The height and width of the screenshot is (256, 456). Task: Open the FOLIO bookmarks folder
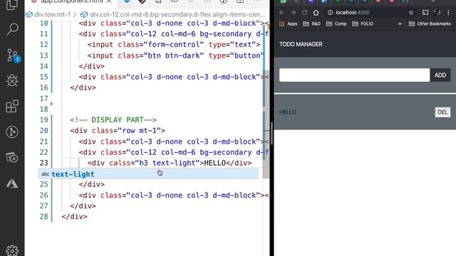tap(363, 23)
